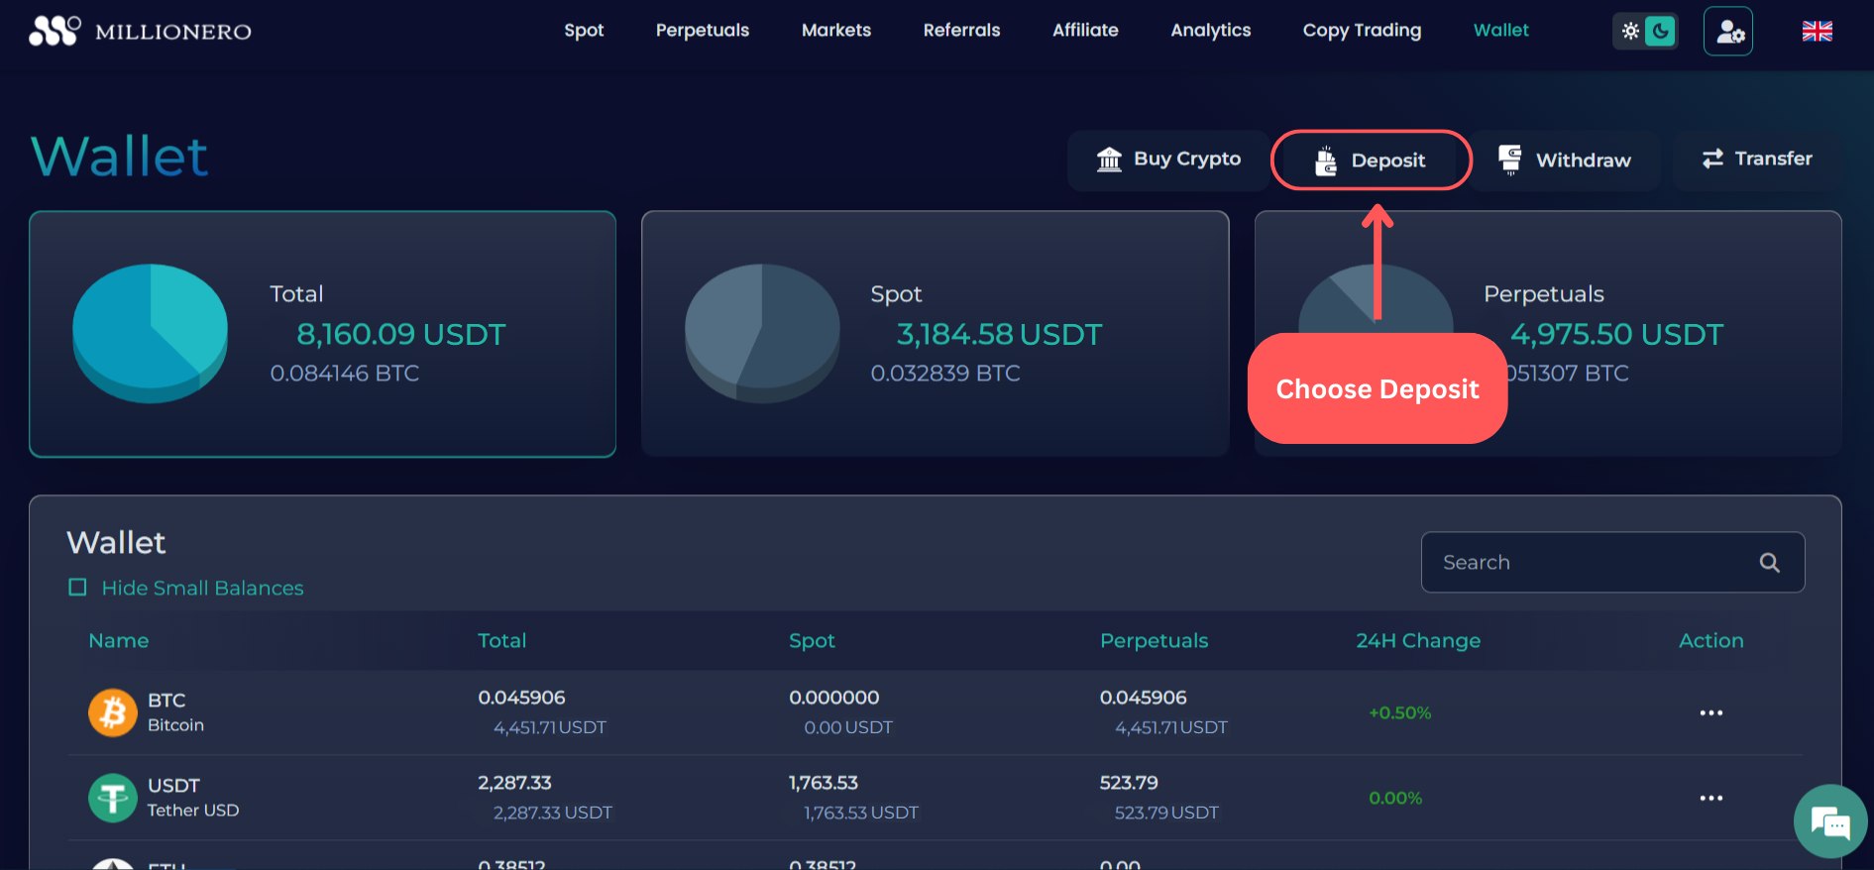Click the Bitcoin coin icon

click(113, 712)
